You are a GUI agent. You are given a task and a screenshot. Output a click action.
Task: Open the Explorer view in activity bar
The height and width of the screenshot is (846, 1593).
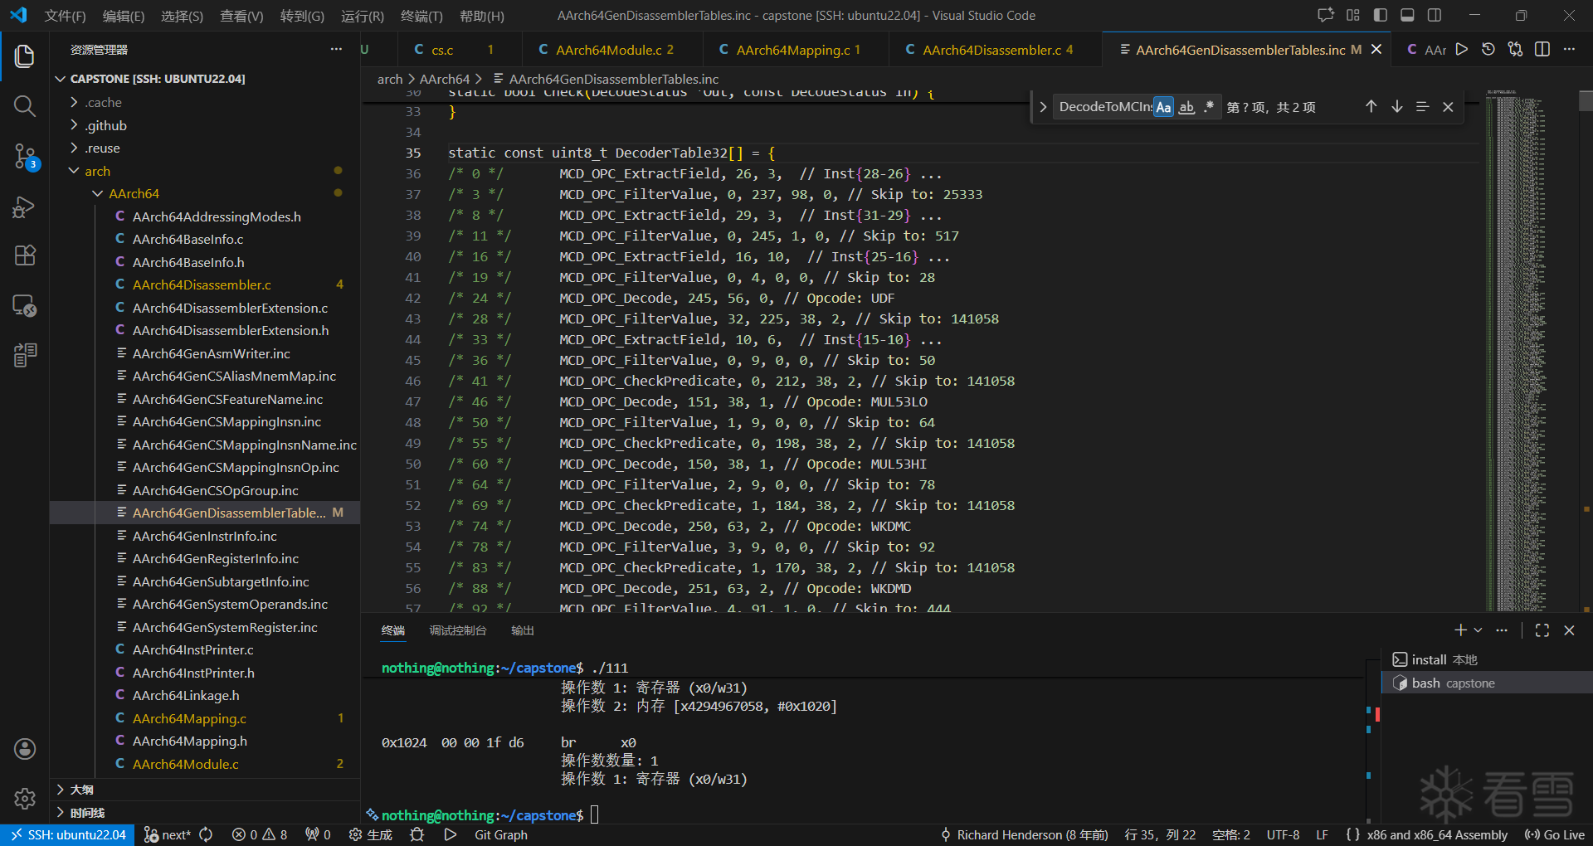(x=25, y=56)
